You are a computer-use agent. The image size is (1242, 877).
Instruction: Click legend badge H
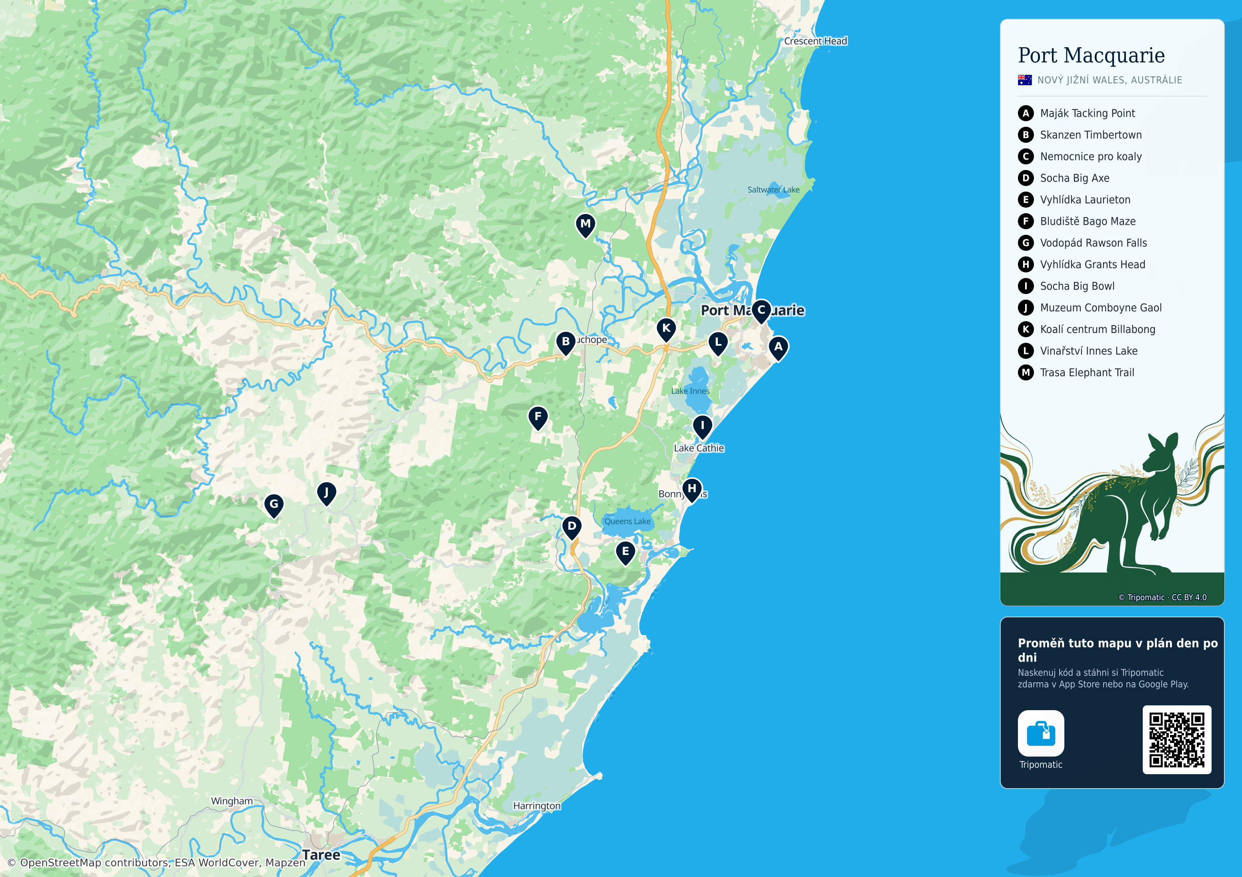pyautogui.click(x=1026, y=264)
